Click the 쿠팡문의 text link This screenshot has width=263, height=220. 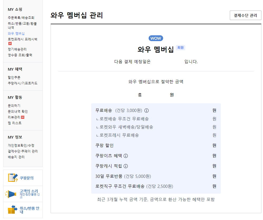(x=27, y=178)
